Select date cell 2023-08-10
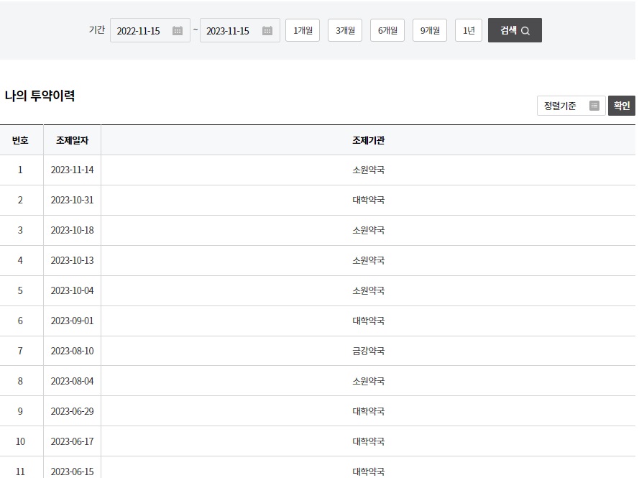The image size is (639, 478). 72,351
